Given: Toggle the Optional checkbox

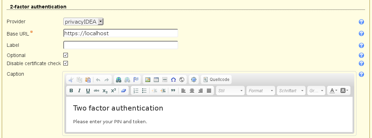Looking at the screenshot, I should pyautogui.click(x=66, y=55).
